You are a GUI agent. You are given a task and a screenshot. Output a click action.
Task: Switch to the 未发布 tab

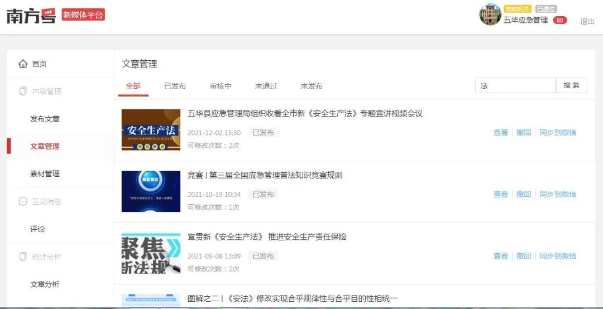click(x=312, y=86)
